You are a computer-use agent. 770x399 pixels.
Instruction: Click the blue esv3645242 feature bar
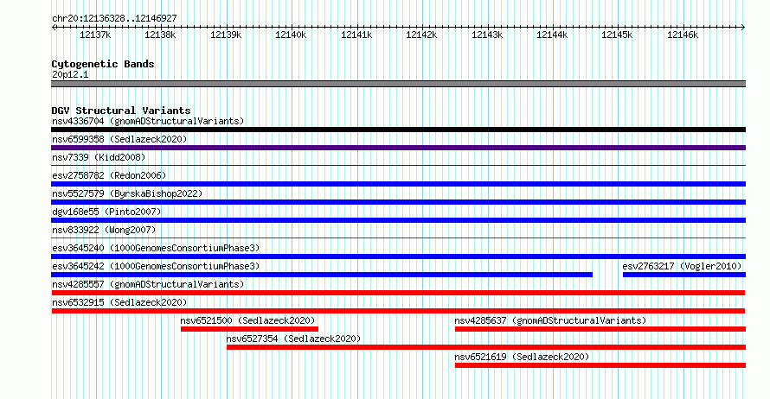click(x=322, y=275)
